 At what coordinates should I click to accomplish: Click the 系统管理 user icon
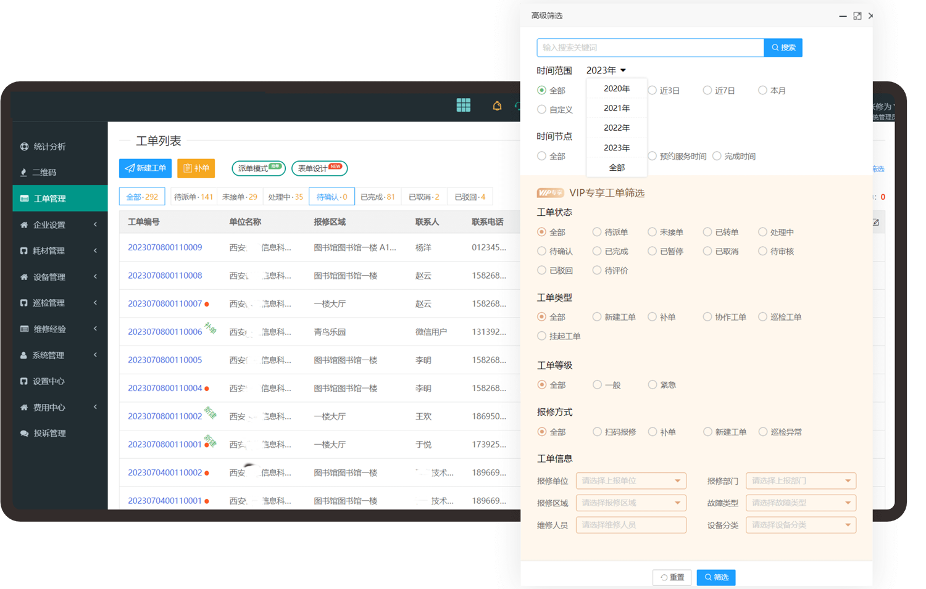pos(24,355)
